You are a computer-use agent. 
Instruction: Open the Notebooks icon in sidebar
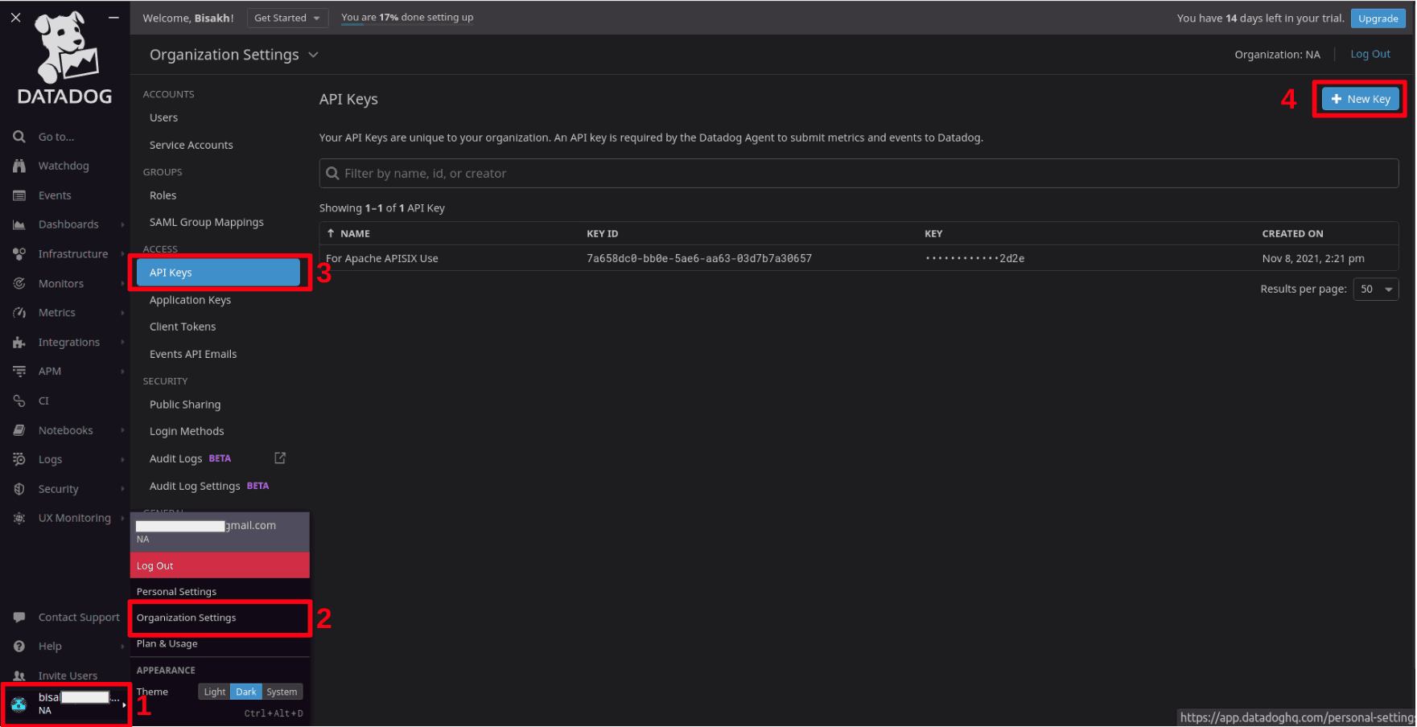pos(19,430)
